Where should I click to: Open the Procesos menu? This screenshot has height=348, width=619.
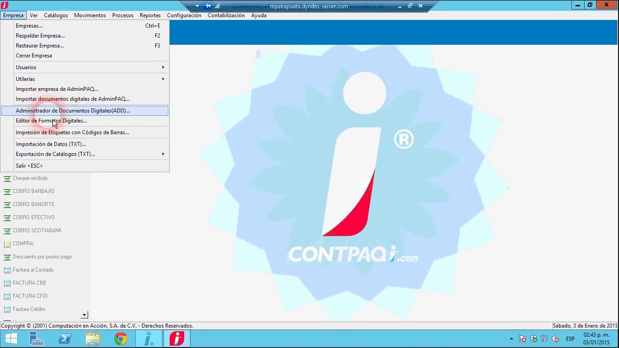123,15
